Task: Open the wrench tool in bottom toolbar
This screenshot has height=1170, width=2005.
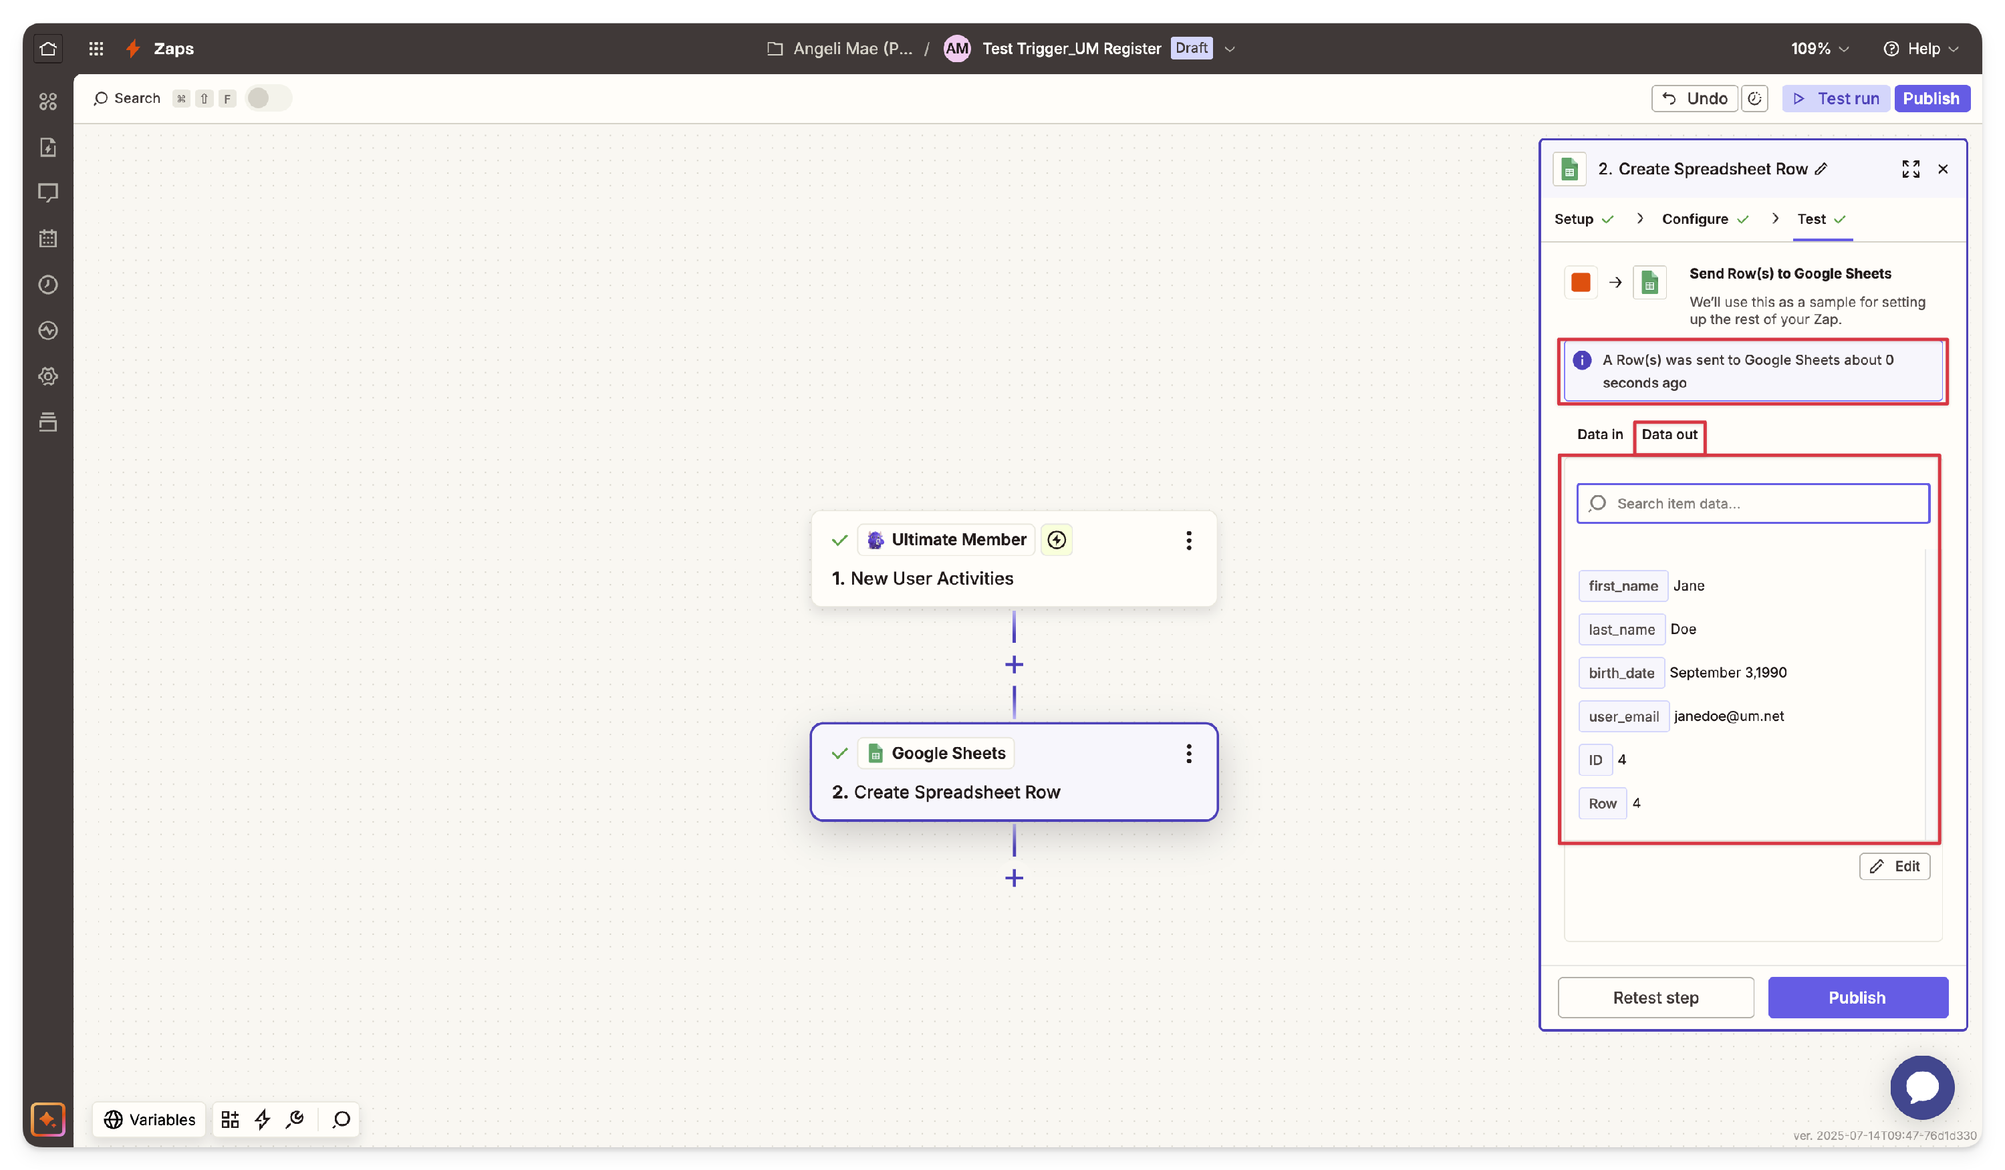Action: tap(295, 1119)
